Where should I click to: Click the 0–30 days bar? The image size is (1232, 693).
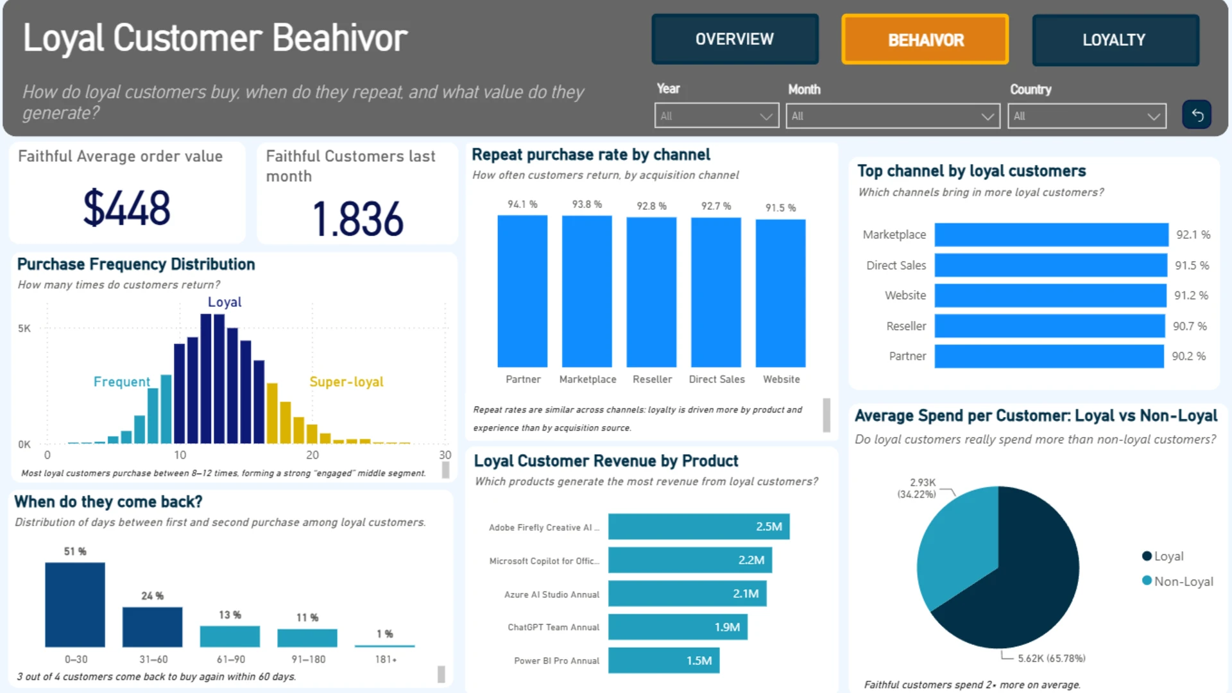click(x=75, y=605)
